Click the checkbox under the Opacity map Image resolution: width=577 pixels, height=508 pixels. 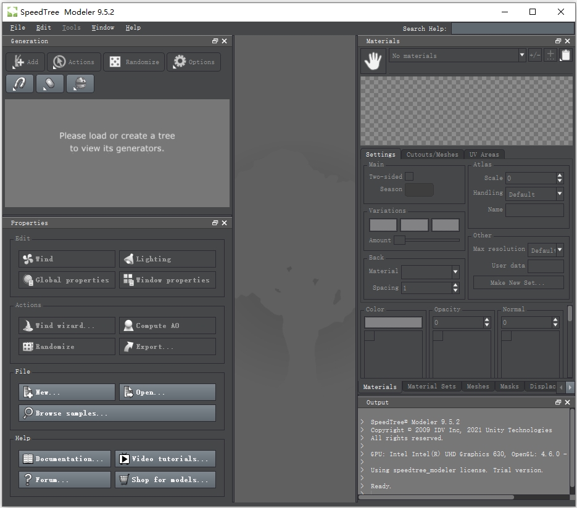coord(438,336)
